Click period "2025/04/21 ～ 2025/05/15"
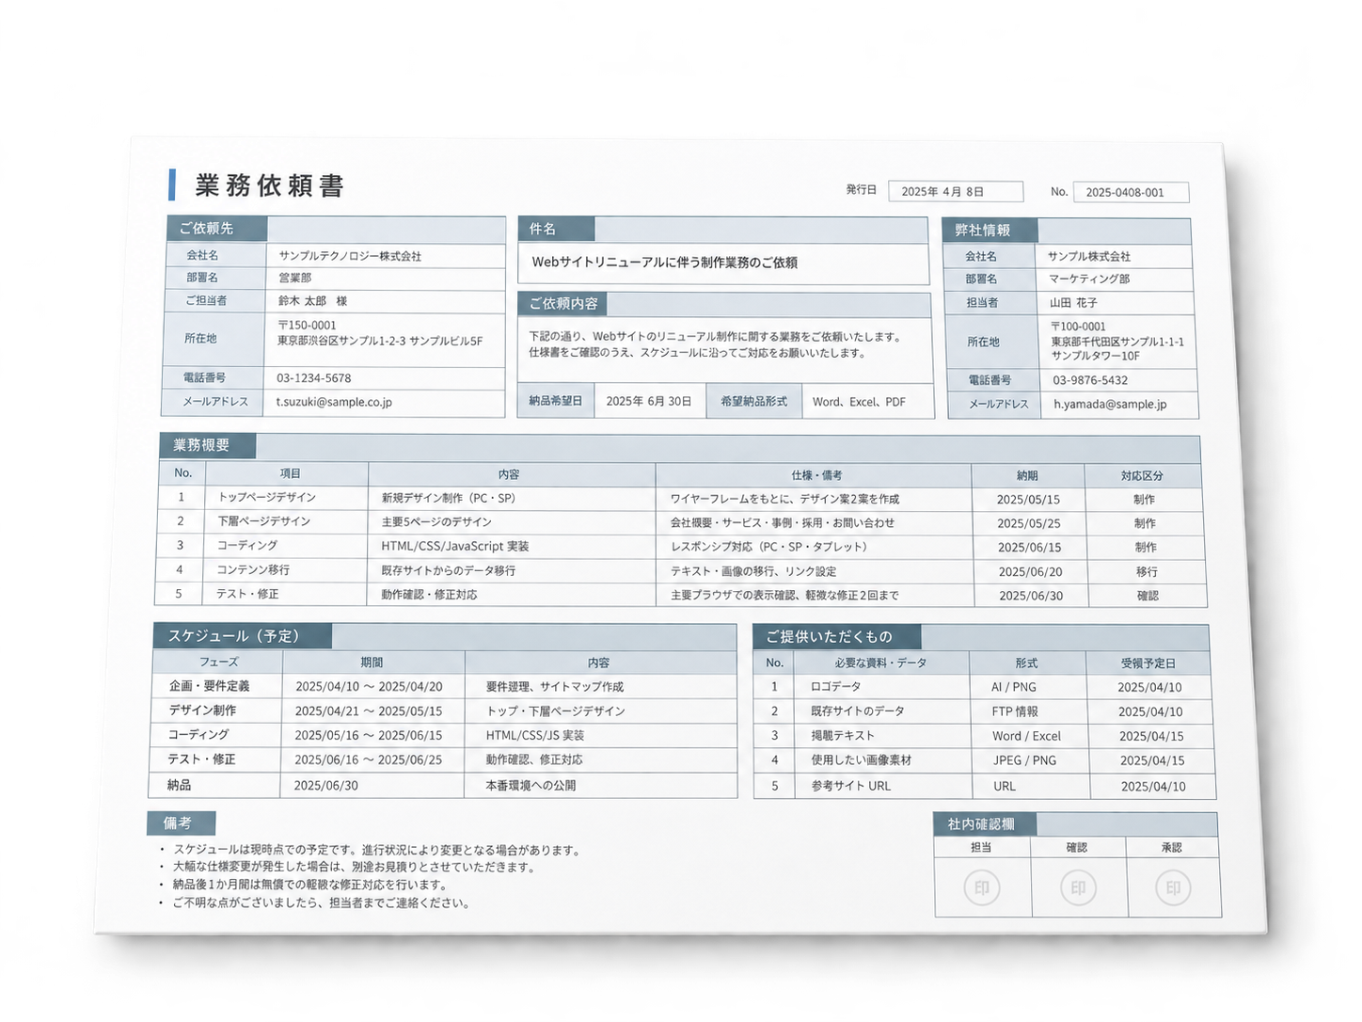The image size is (1362, 1022). pyautogui.click(x=368, y=712)
